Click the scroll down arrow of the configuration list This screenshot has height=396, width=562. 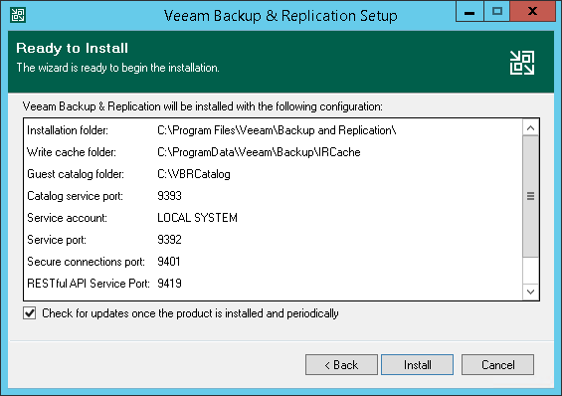click(x=531, y=292)
